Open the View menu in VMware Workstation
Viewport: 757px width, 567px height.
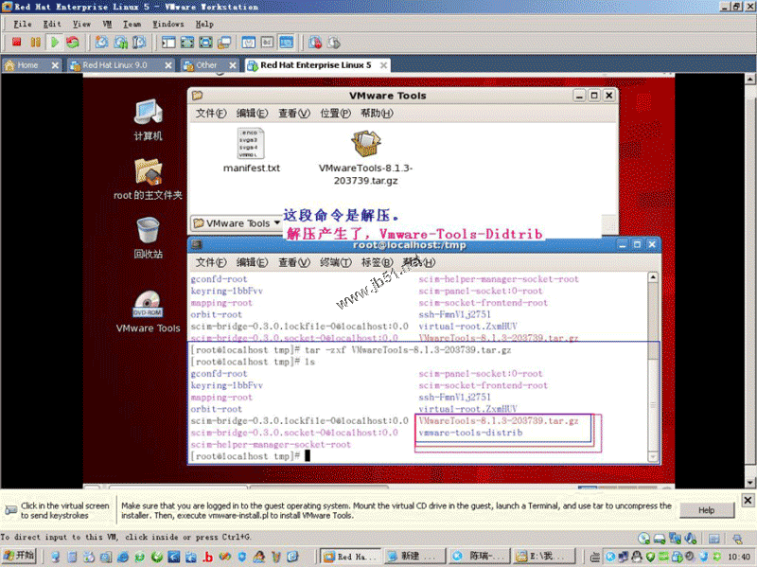point(81,25)
